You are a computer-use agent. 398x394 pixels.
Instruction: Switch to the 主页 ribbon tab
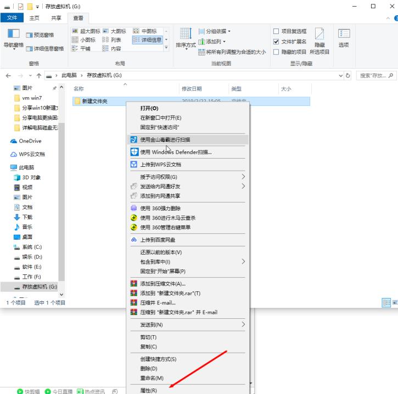[34, 18]
